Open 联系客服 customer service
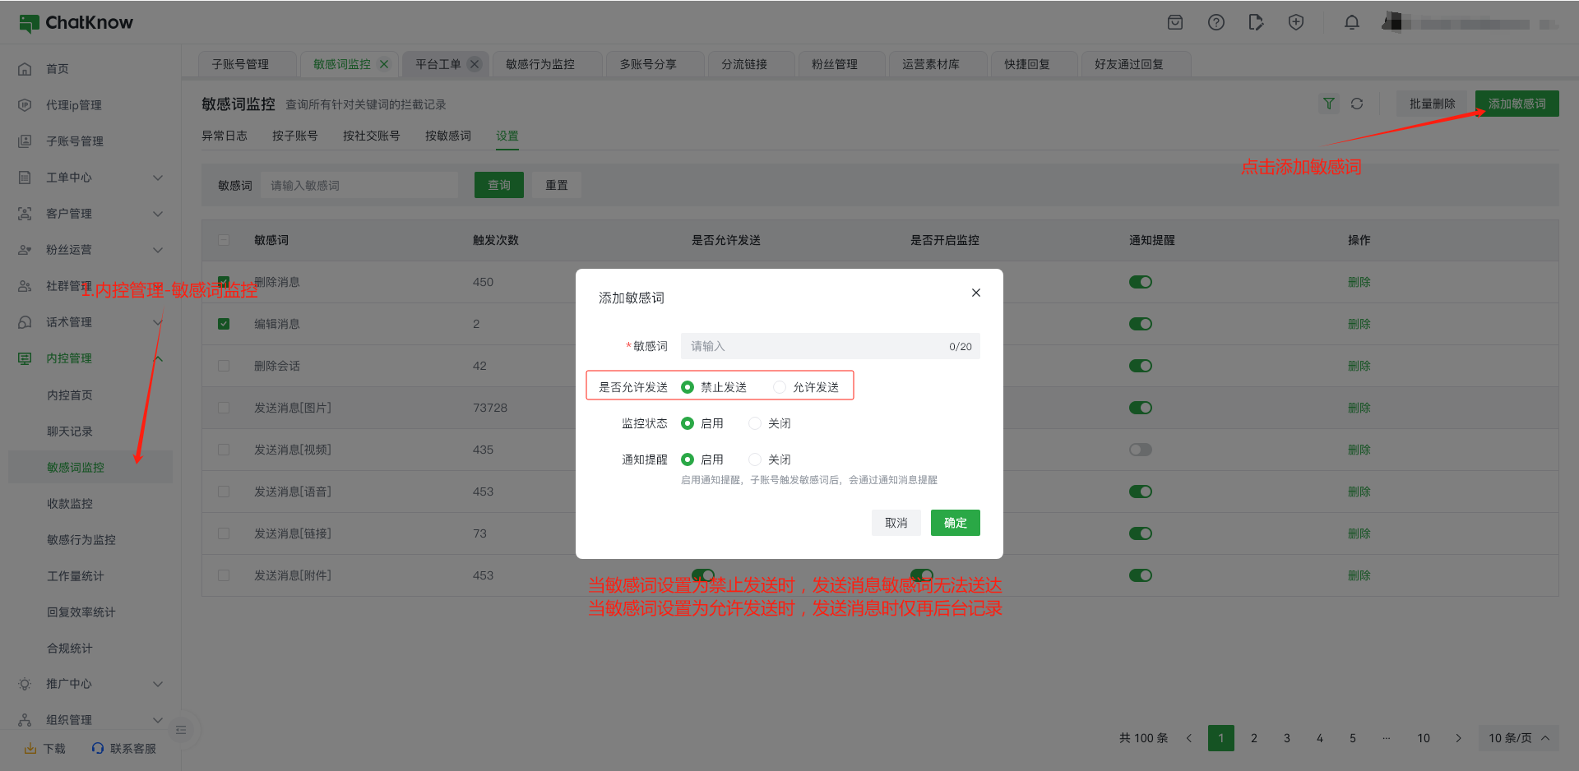Image resolution: width=1579 pixels, height=771 pixels. tap(124, 749)
